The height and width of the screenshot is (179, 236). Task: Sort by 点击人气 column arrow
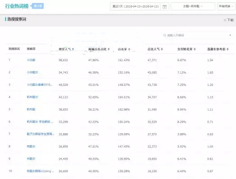pos(162,49)
